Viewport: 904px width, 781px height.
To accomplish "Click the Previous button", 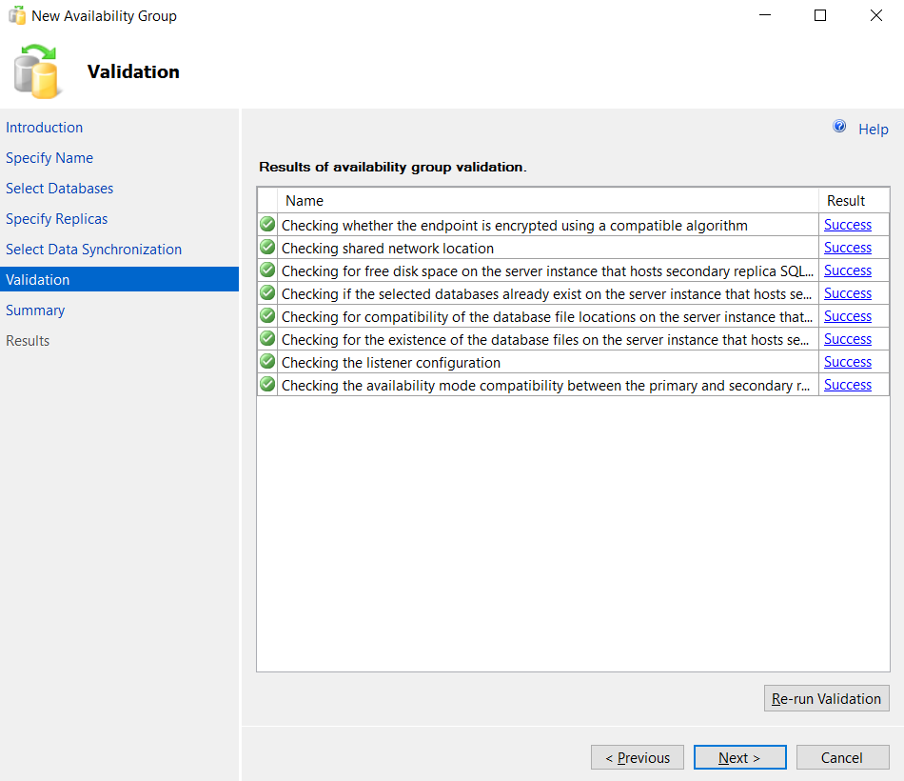I will [x=637, y=757].
